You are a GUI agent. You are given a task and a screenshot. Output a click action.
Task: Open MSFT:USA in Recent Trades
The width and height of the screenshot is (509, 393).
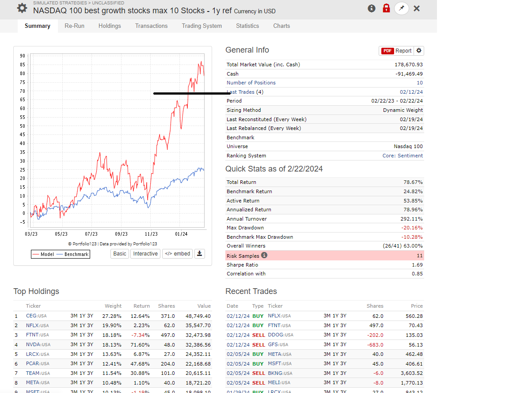[280, 364]
